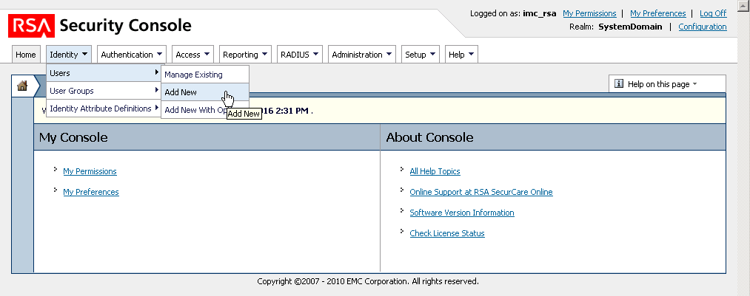Screen dimensions: 750x296
Task: View Software Version Information link
Action: point(462,213)
